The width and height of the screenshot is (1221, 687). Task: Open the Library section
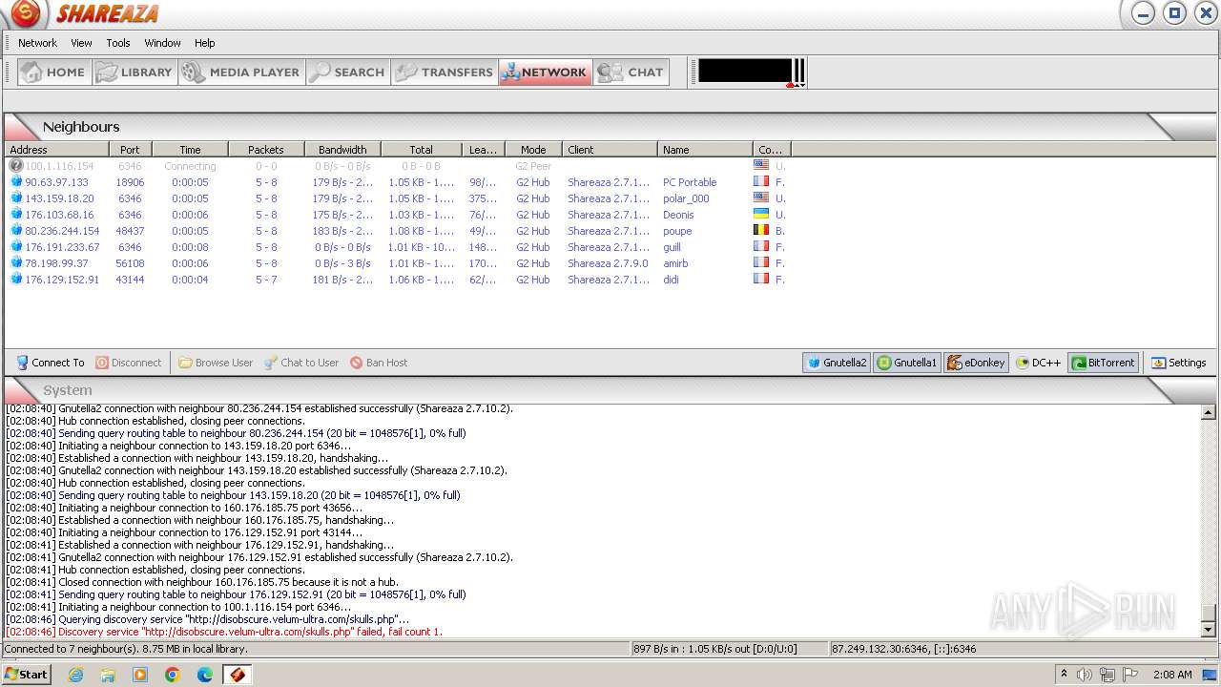[135, 72]
